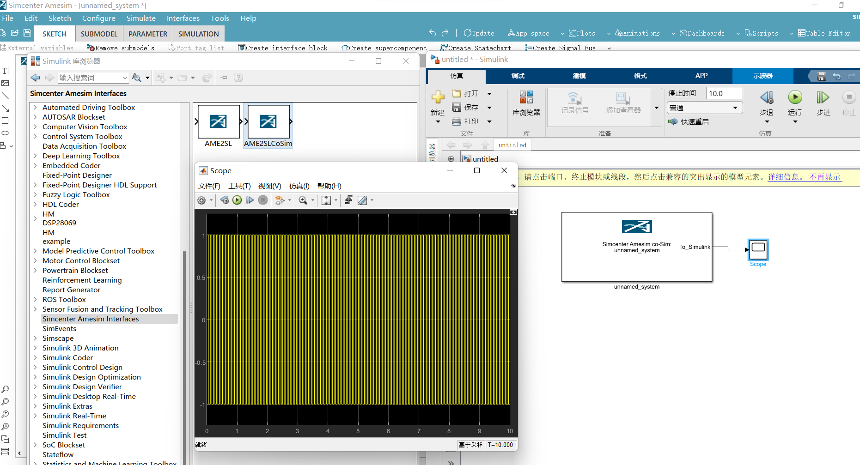The width and height of the screenshot is (860, 465).
Task: Click Simulink quick-access save icon
Action: (821, 76)
